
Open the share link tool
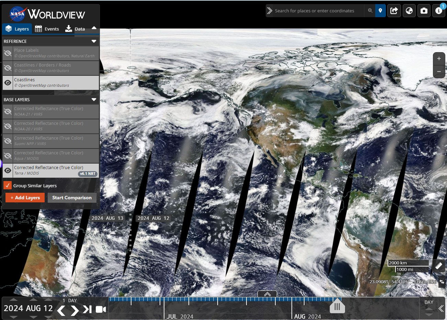394,11
